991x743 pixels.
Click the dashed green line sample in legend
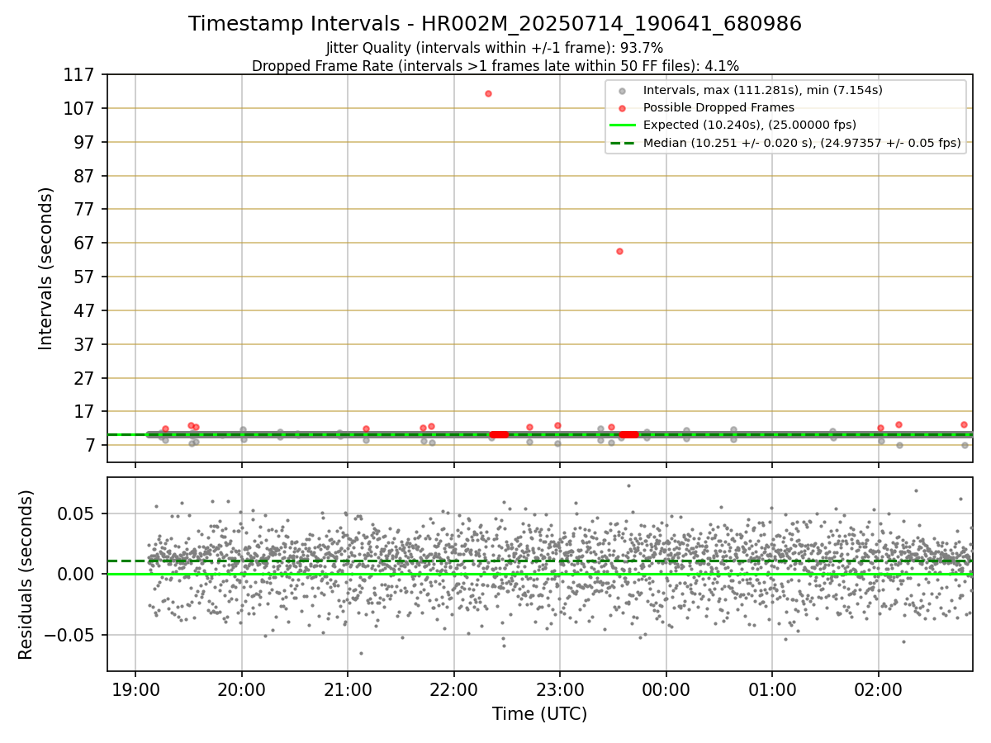tap(623, 143)
